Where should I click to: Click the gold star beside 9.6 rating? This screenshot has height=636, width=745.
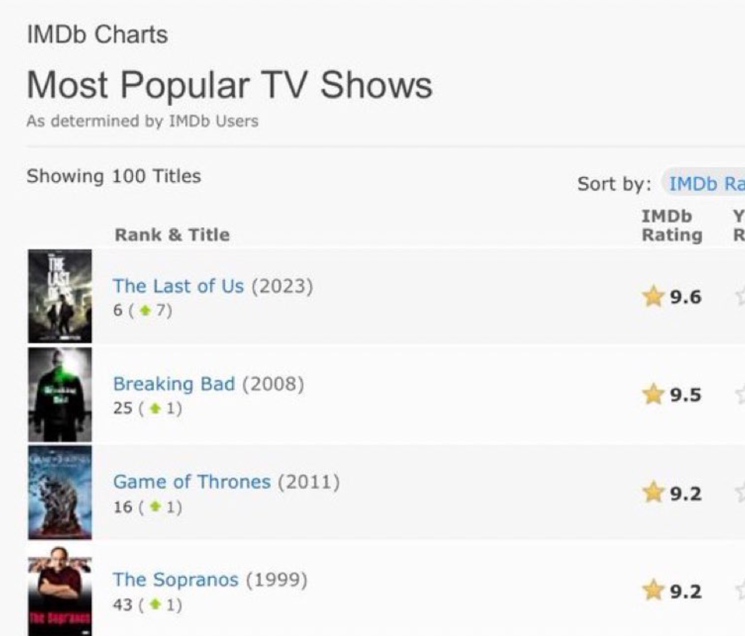point(653,296)
